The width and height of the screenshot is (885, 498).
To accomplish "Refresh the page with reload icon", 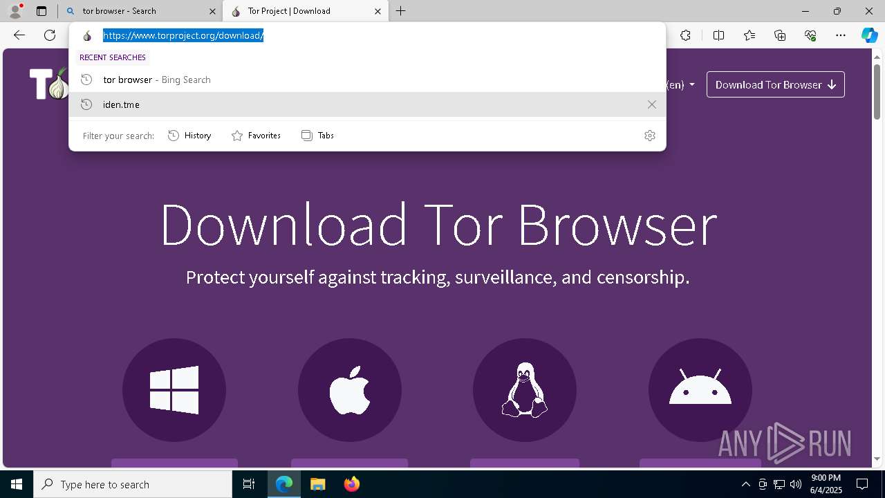I will 50,35.
